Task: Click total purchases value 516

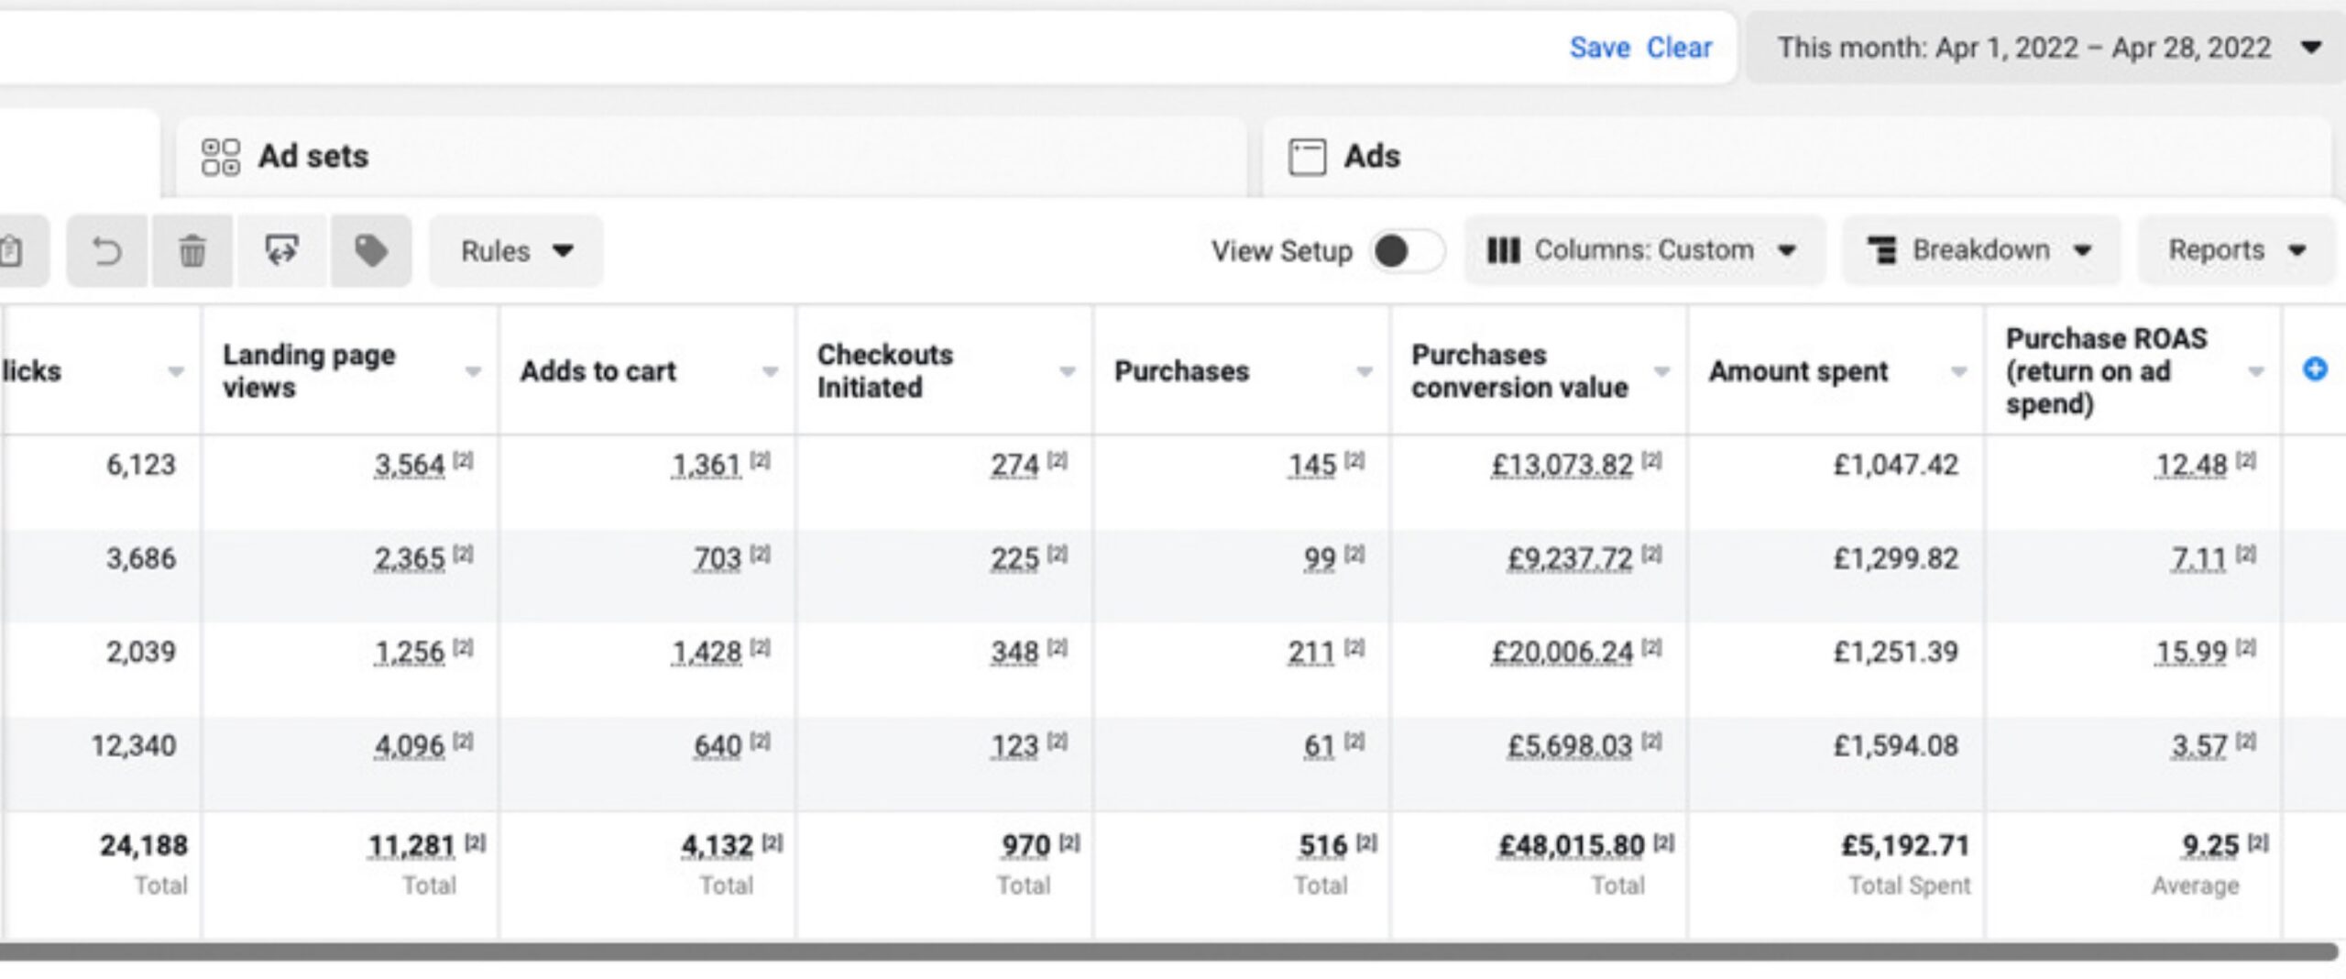Action: (x=1323, y=844)
